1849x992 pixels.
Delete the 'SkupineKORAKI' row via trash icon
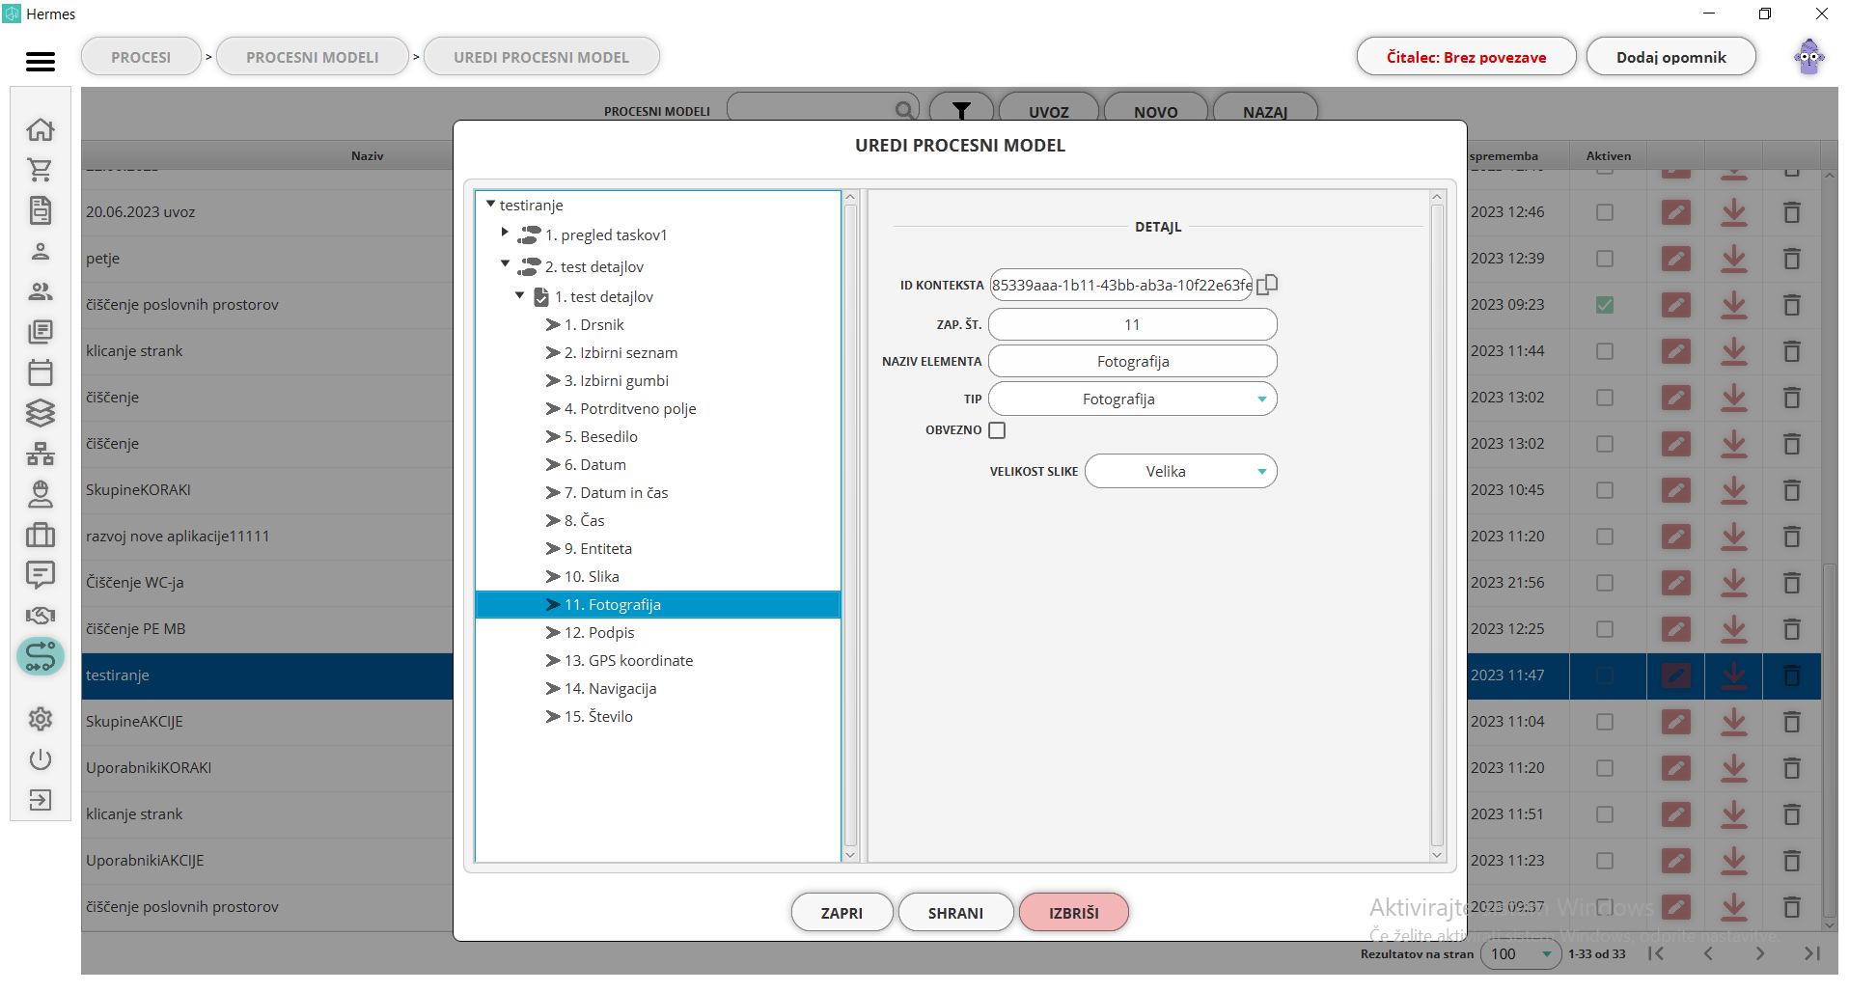1792,490
